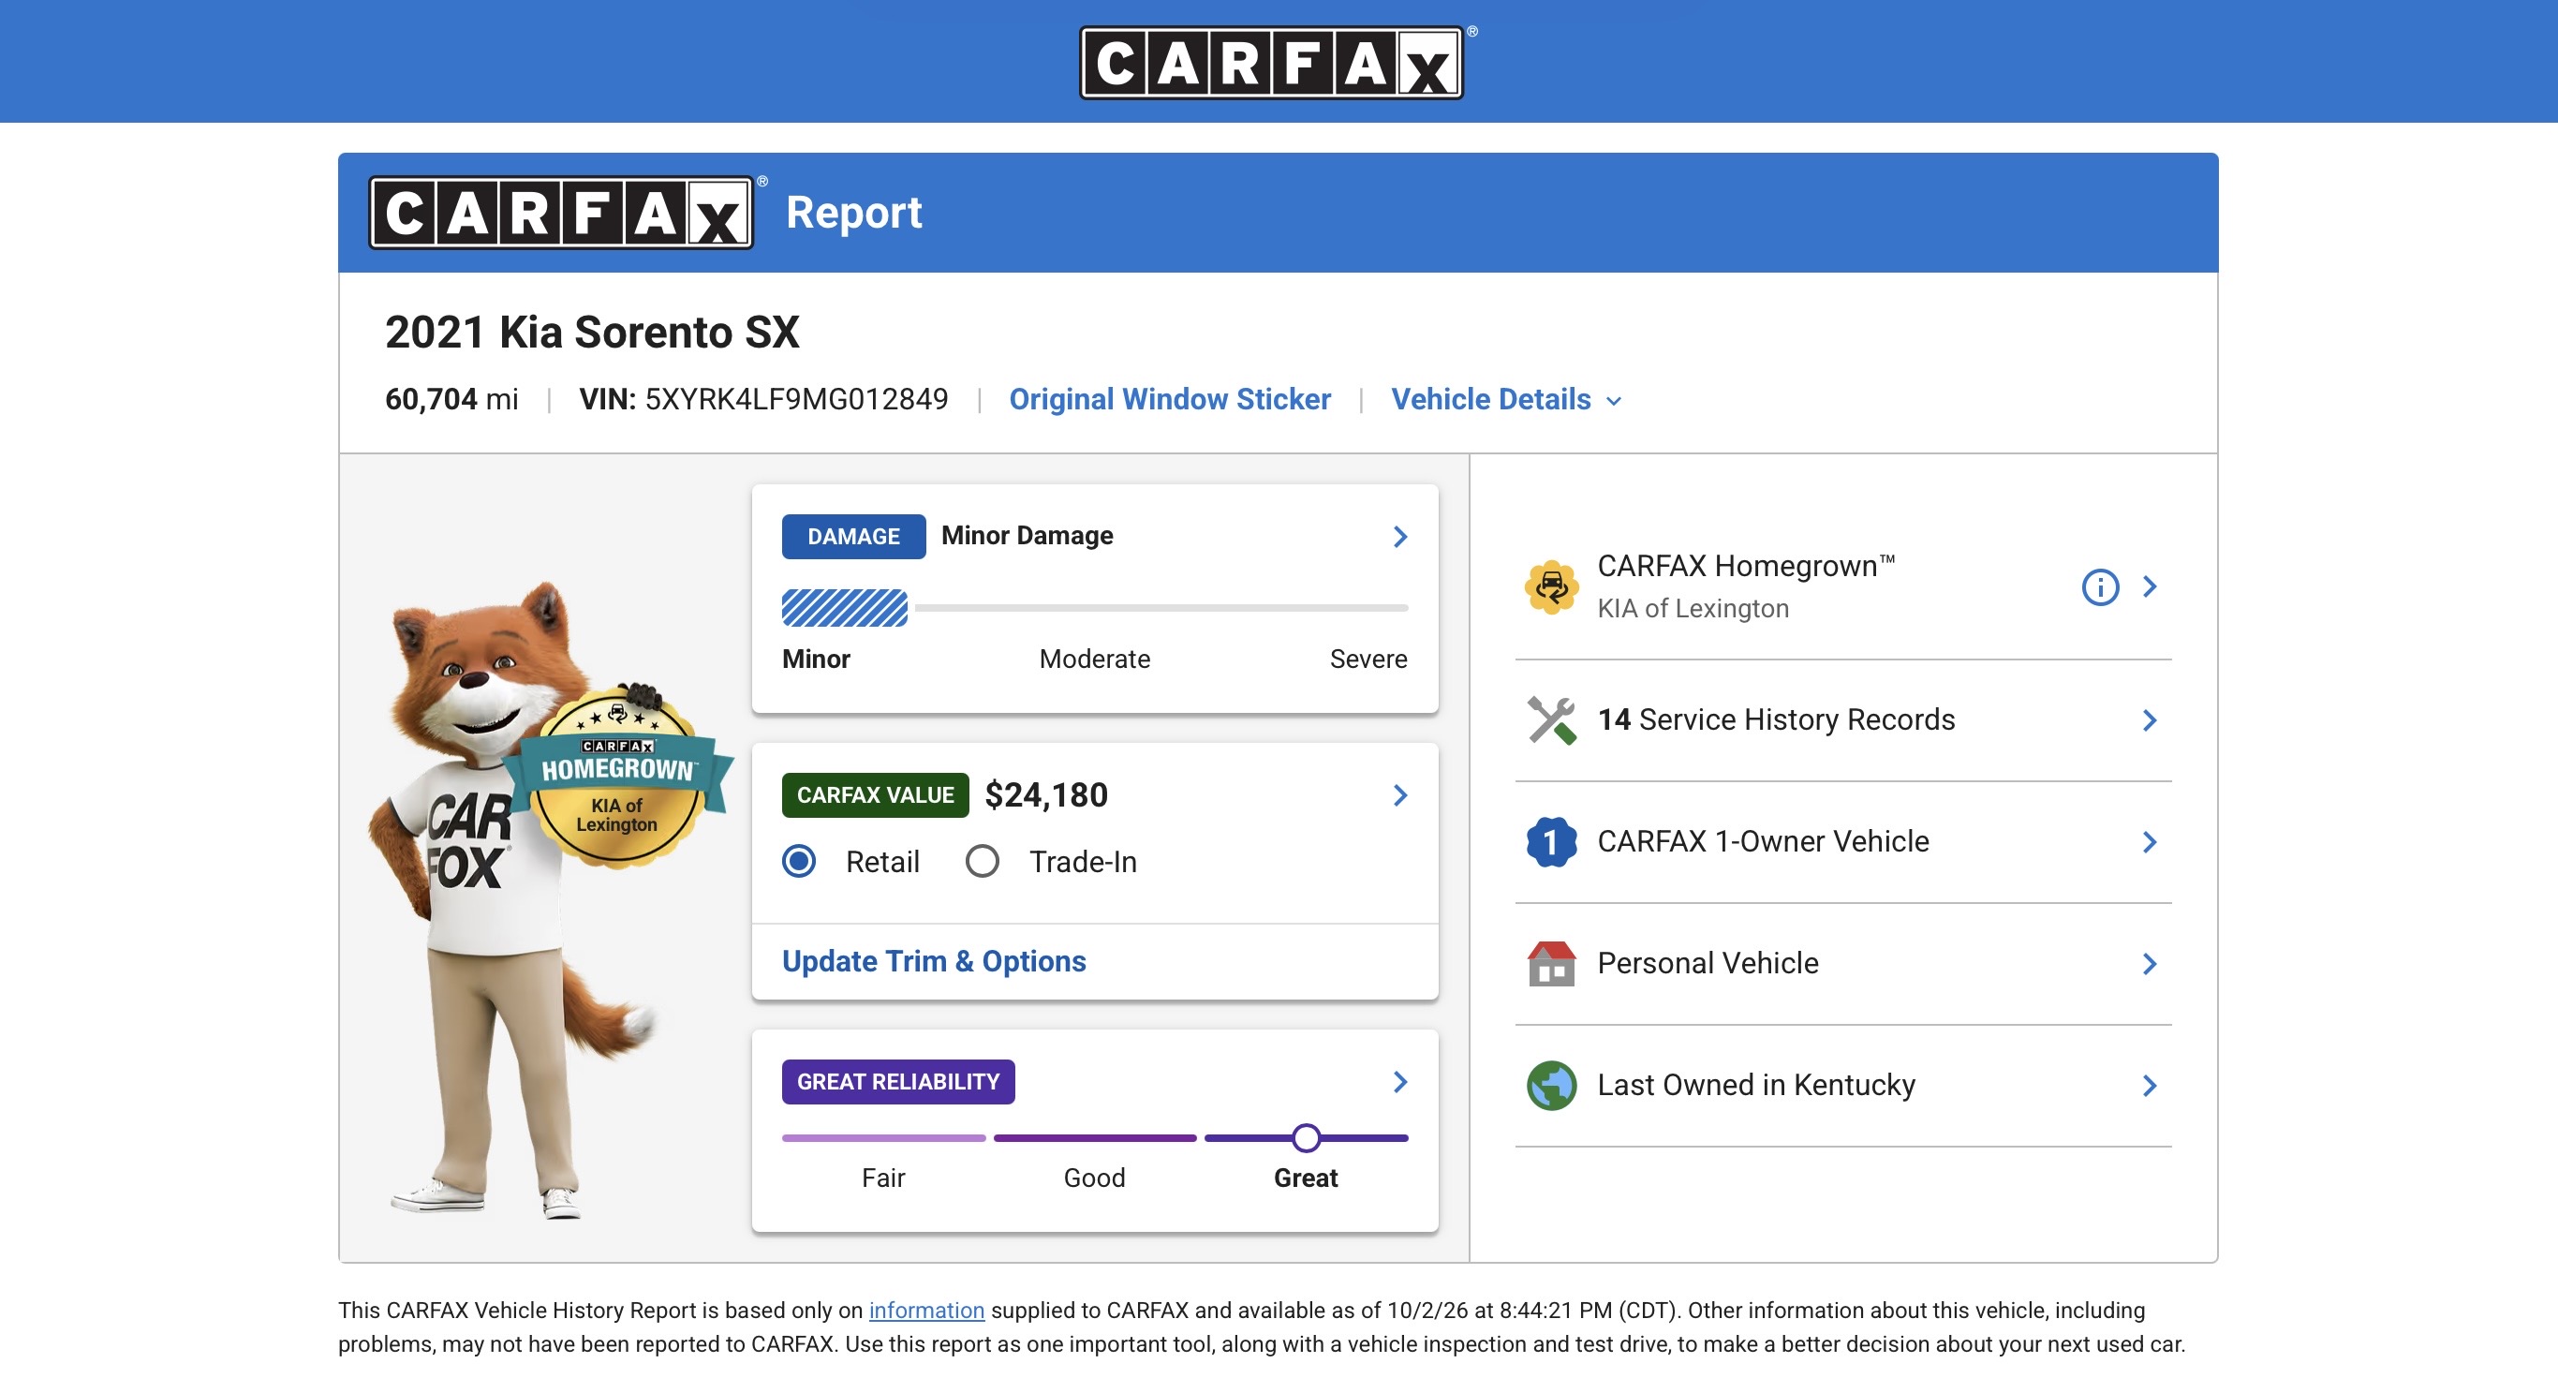The width and height of the screenshot is (2558, 1393).
Task: Click the blue 1-Owner badge icon
Action: click(1551, 842)
